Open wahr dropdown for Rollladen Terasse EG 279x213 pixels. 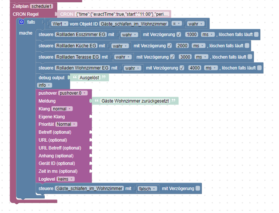[123, 57]
